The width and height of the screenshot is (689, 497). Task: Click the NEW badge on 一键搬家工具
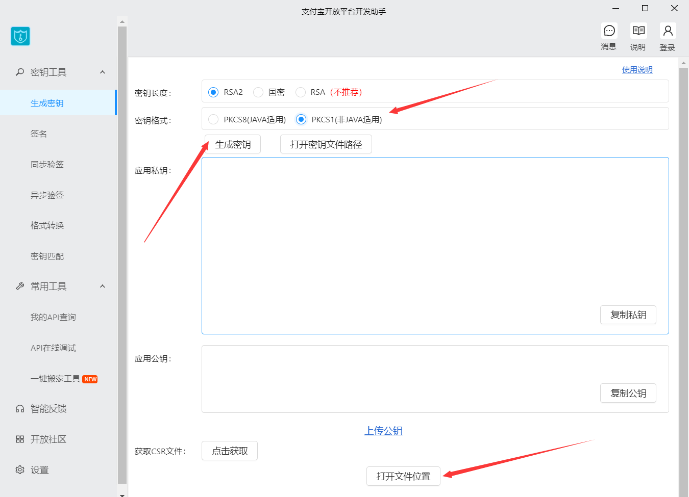(90, 379)
